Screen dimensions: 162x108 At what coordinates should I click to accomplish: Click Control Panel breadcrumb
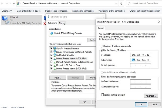point(29,4)
